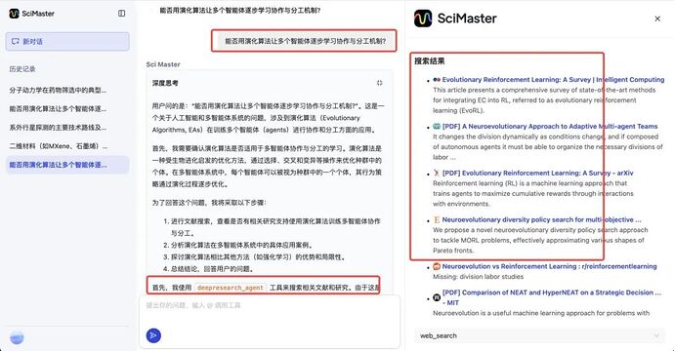Click the user message bubble 能否用演化算法让多个智能体逐步学习协作与分工机制?
Screen dimensions: 674x351
(305, 41)
